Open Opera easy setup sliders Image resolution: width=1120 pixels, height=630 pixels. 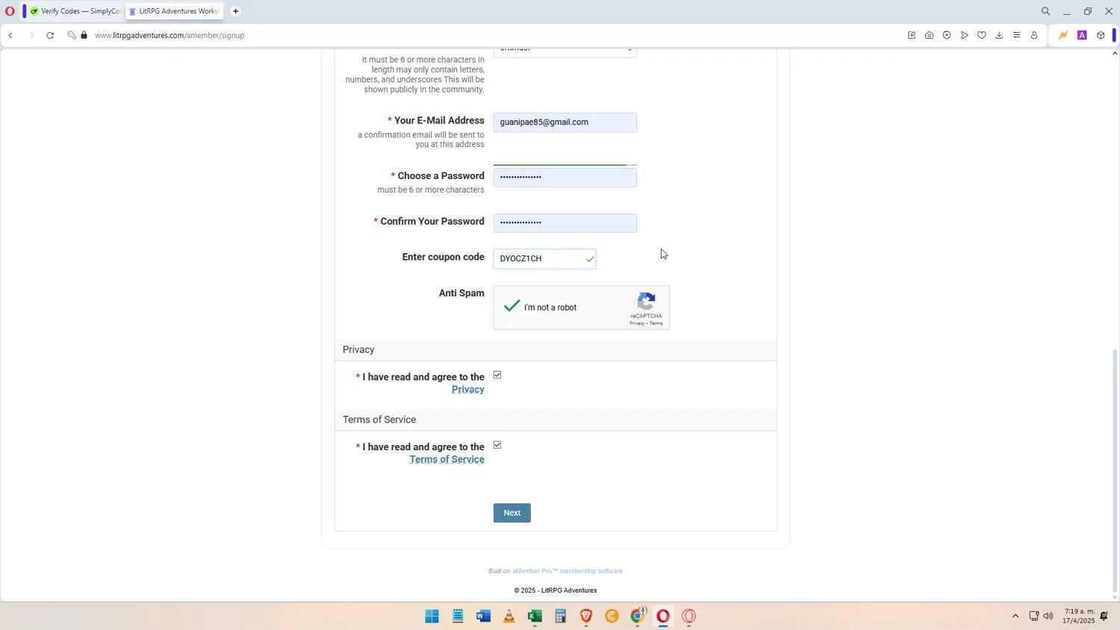(x=1016, y=35)
